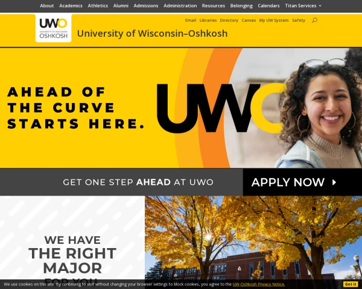Select the Alumni menu item
Viewport: 362px width, 289px height.
click(121, 6)
